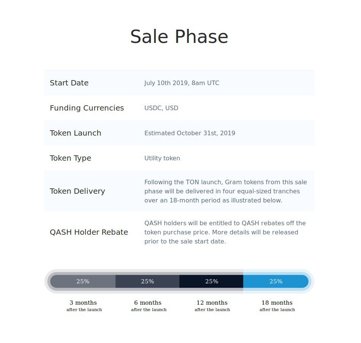Select the QASH Holder Rebate label
The height and width of the screenshot is (343, 361).
tap(89, 232)
